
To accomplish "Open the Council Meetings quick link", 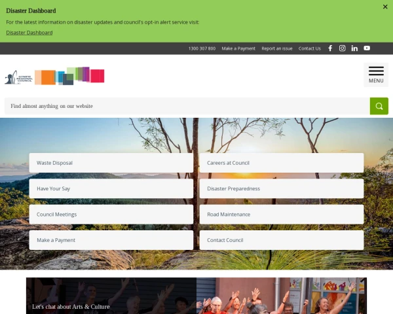I will [111, 215].
